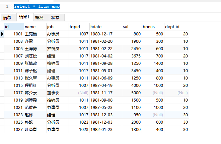Select sal cell 950
This screenshot has height=144, width=221.
click(x=132, y=115)
